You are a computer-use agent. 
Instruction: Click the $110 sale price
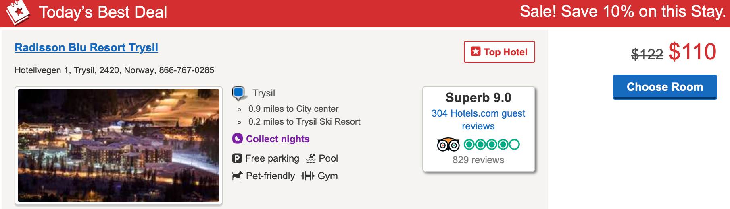(692, 52)
